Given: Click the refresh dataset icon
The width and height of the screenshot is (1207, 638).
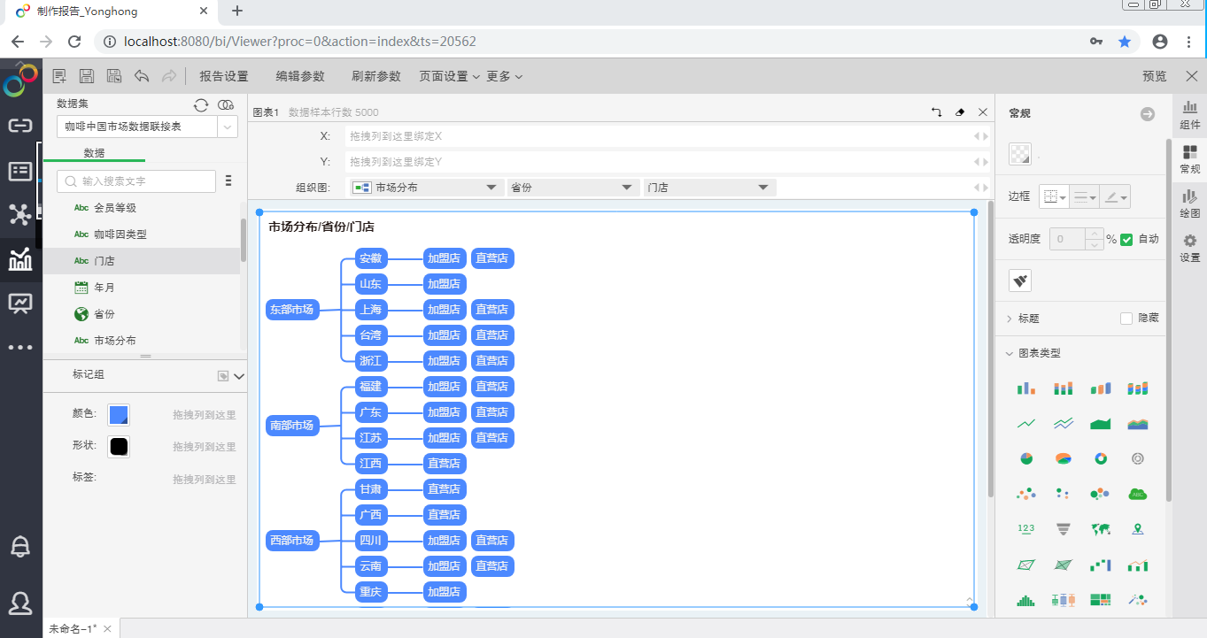Looking at the screenshot, I should coord(201,104).
